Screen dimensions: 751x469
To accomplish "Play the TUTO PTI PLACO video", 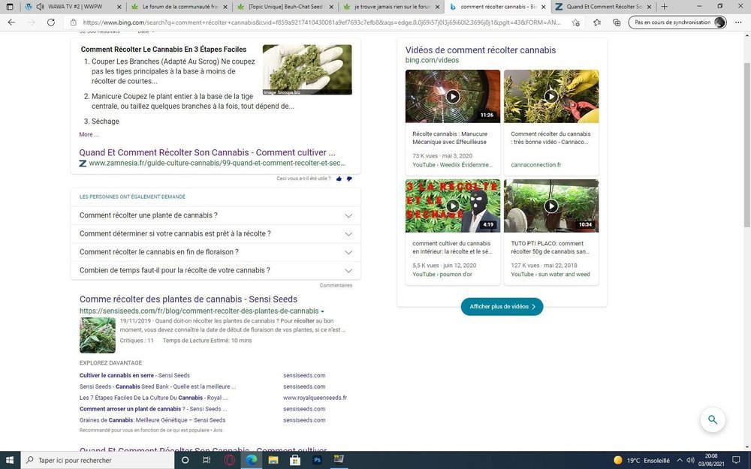I will coord(551,206).
